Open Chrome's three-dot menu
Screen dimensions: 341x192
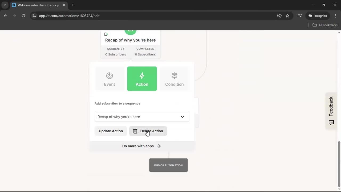click(x=336, y=16)
